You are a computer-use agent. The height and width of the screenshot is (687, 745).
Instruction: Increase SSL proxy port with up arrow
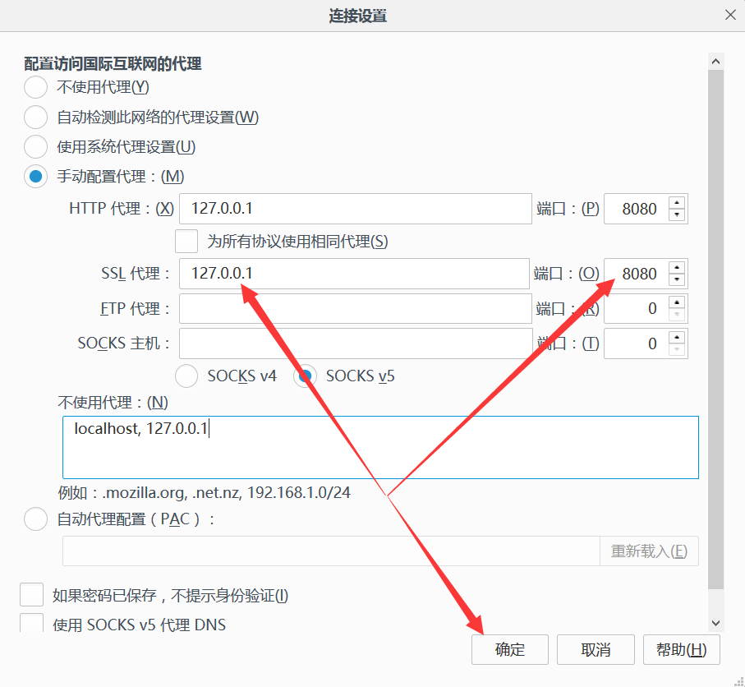(x=677, y=268)
